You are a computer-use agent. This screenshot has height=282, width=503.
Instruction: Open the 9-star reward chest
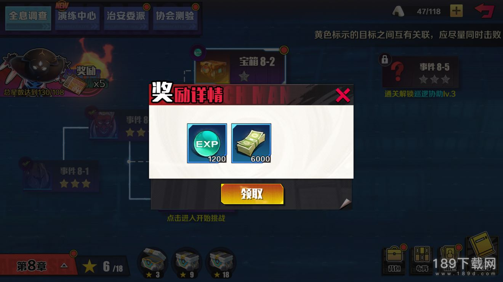pos(186,263)
